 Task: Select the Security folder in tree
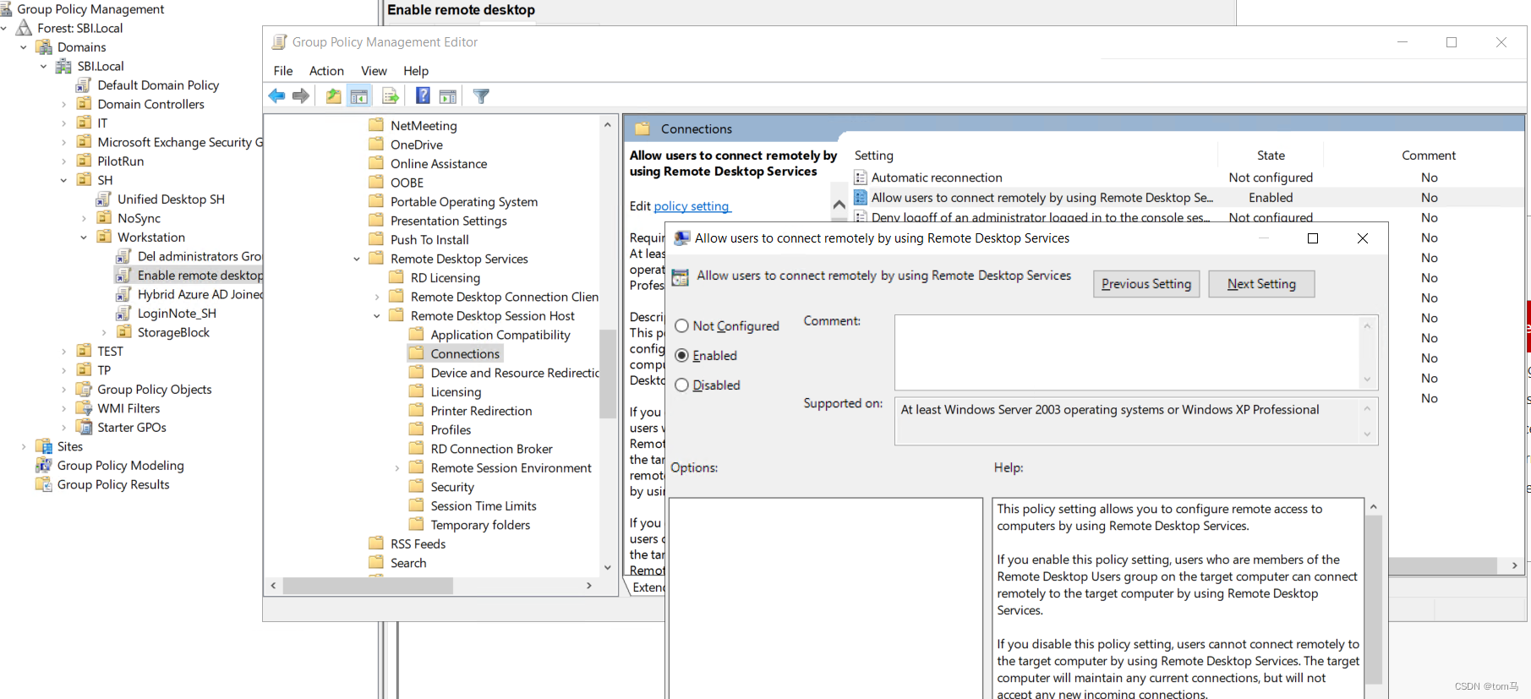pyautogui.click(x=452, y=487)
